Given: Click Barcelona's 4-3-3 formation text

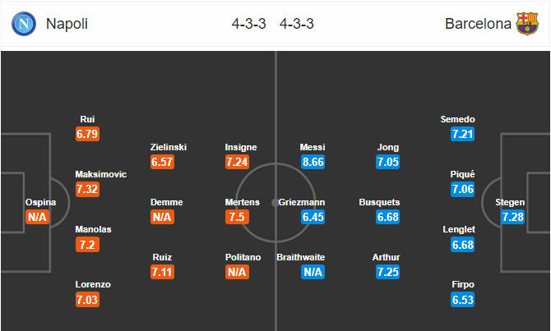Looking at the screenshot, I should (x=297, y=24).
